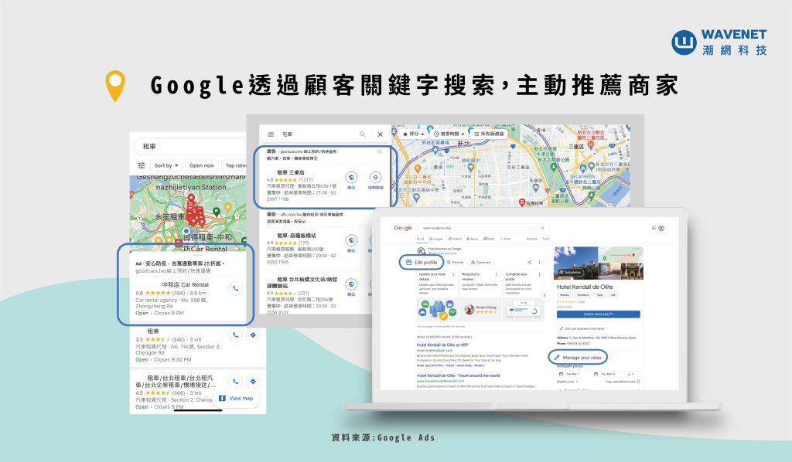The width and height of the screenshot is (792, 462).
Task: Open the Update your hotel details card menu
Action: [x=453, y=274]
